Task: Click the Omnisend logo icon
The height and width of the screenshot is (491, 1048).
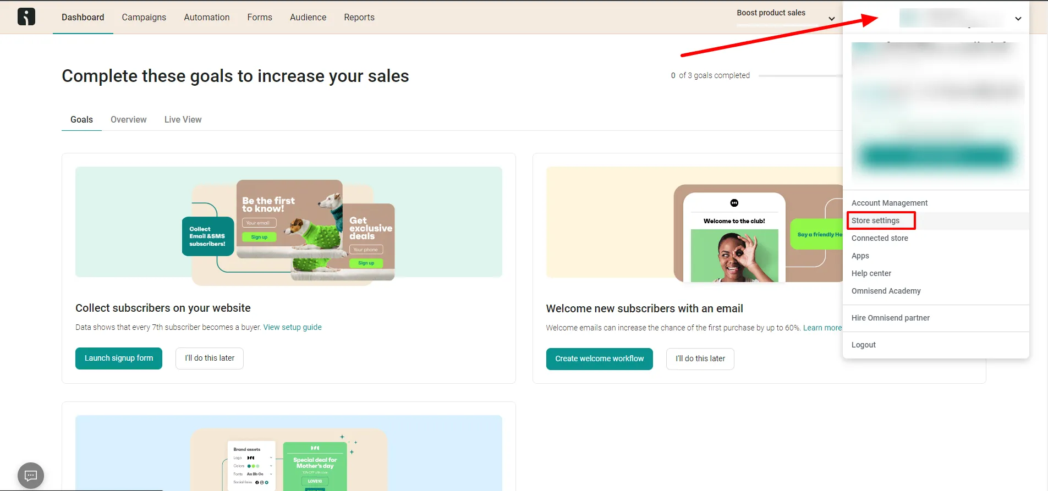Action: (x=26, y=17)
